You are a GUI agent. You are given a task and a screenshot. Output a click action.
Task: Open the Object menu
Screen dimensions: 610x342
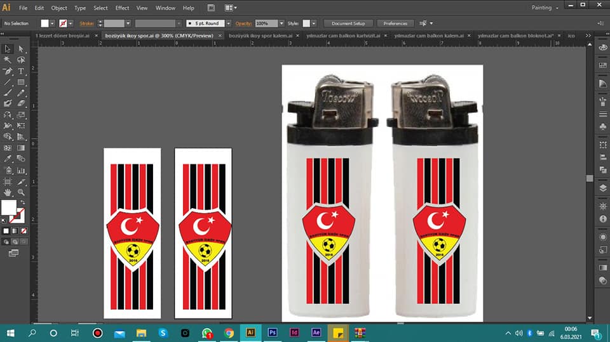(59, 8)
